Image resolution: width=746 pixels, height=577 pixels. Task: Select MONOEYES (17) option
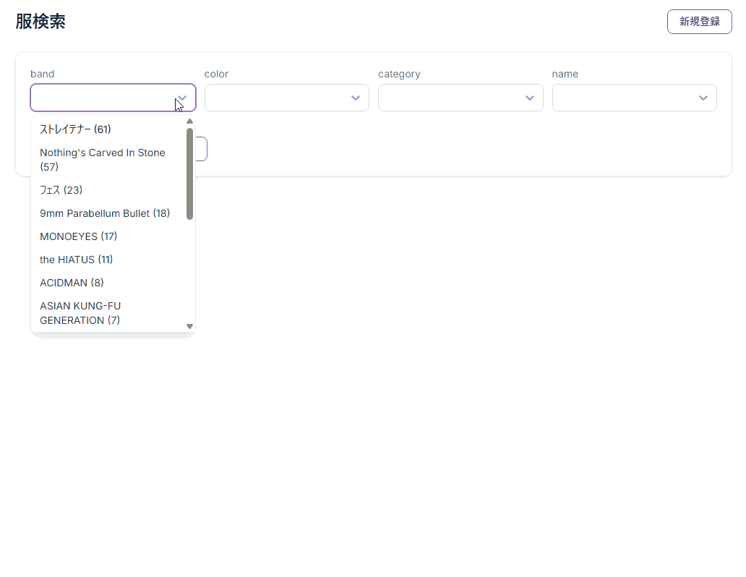tap(109, 236)
